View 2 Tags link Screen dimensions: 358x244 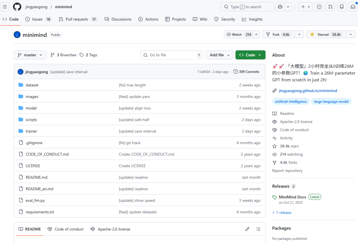click(89, 55)
